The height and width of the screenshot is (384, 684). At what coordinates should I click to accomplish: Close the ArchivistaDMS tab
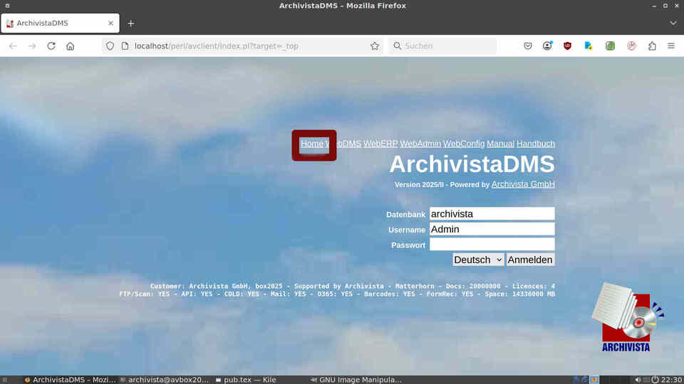pyautogui.click(x=111, y=23)
